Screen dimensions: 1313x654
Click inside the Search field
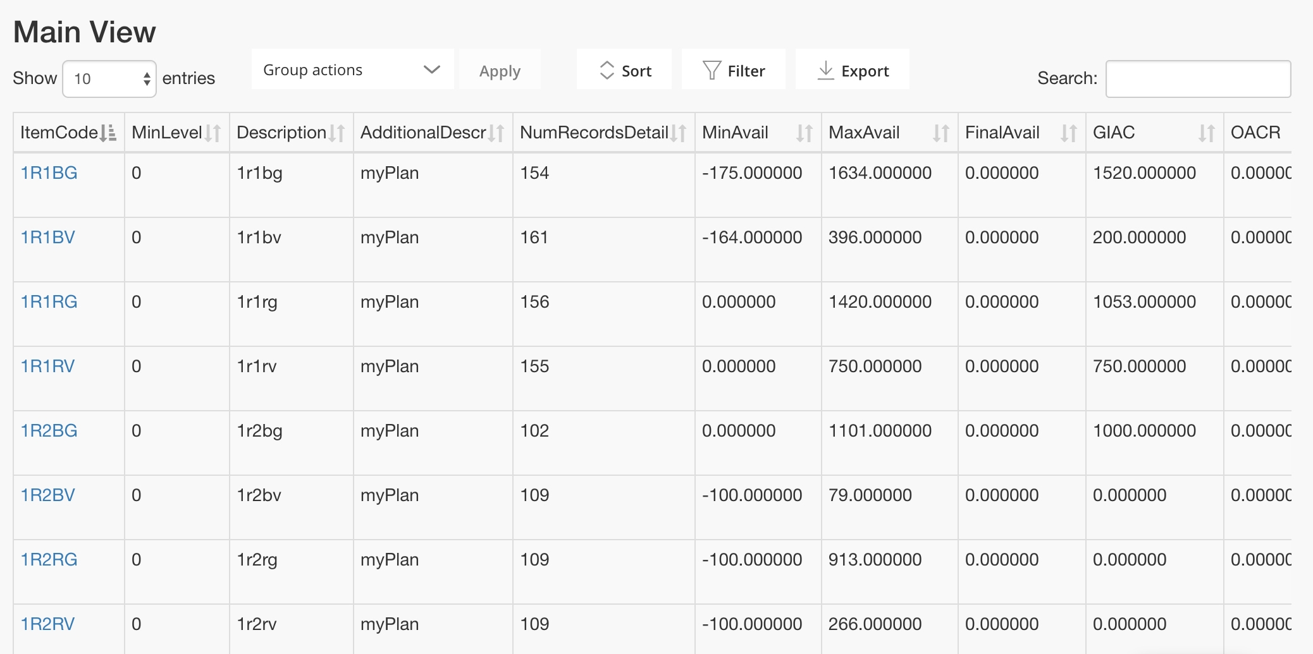point(1197,78)
